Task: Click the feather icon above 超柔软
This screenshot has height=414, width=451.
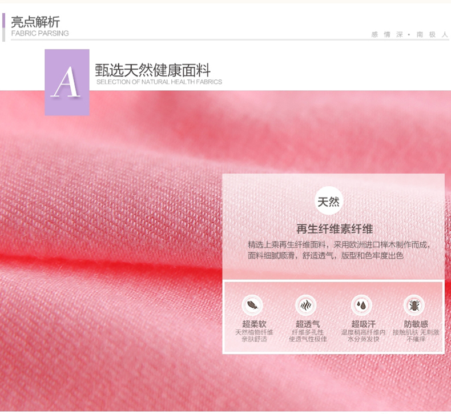Action: pos(252,306)
